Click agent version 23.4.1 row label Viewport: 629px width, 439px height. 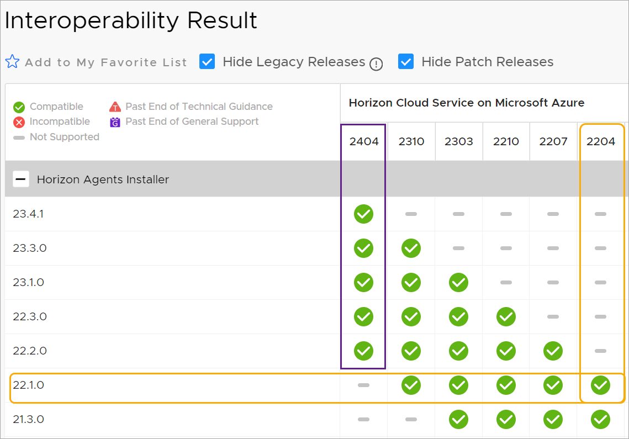[28, 214]
